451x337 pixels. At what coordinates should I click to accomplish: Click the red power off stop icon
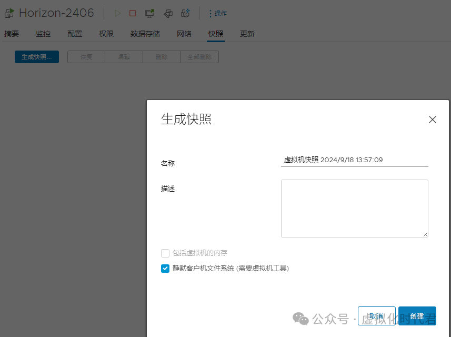coord(133,13)
